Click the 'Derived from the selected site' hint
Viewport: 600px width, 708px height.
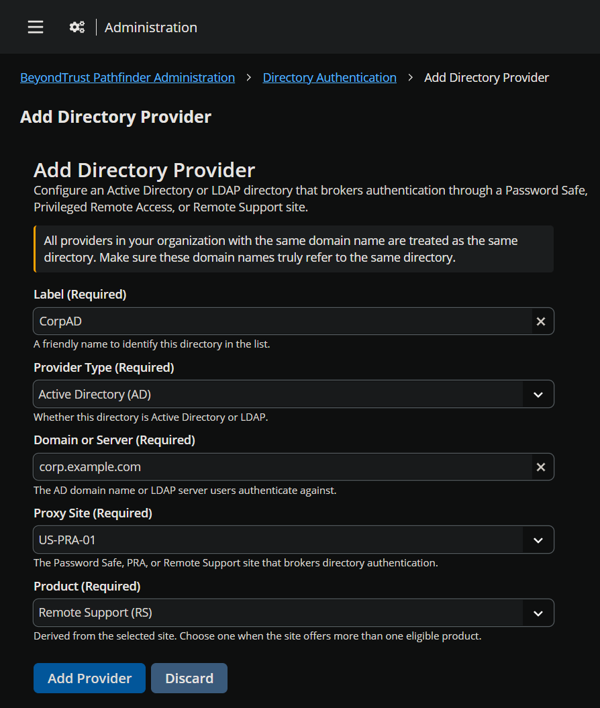click(x=257, y=636)
